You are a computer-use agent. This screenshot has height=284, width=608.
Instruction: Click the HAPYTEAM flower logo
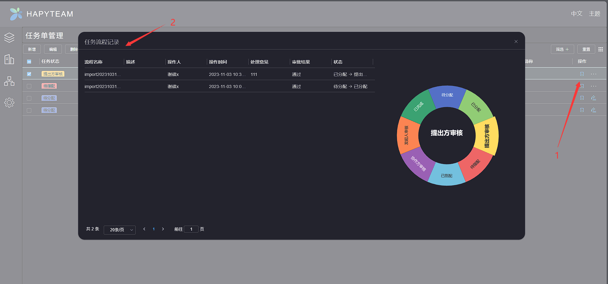click(x=16, y=14)
